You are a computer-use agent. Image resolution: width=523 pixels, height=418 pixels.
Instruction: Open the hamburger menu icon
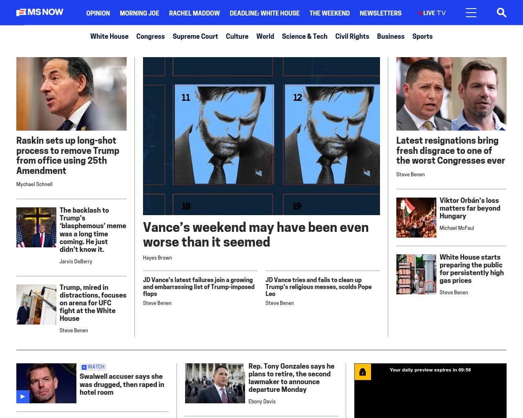[471, 13]
